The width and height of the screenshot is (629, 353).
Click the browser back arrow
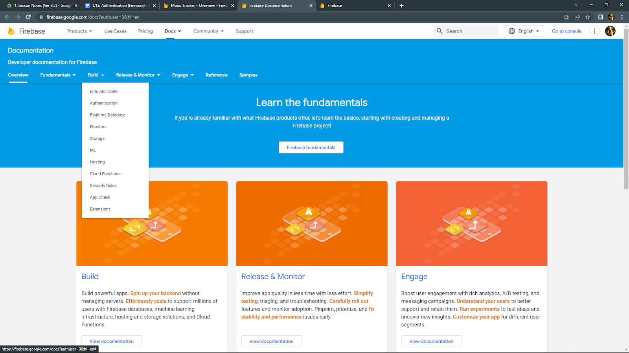[7, 17]
